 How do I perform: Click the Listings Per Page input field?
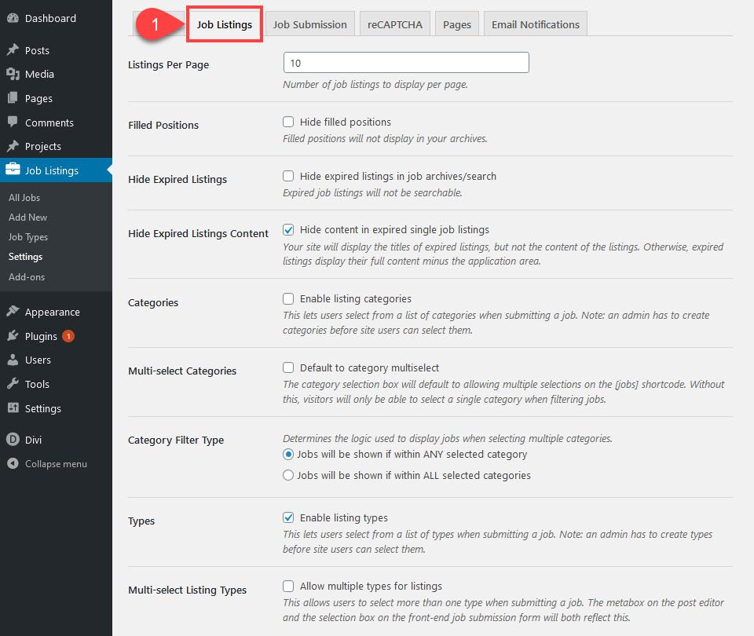[405, 62]
